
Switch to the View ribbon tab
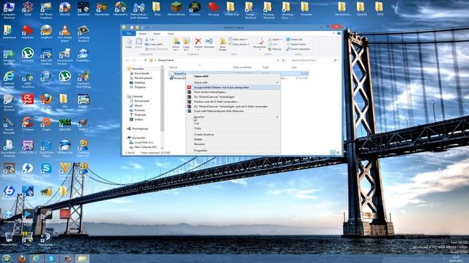pyautogui.click(x=170, y=34)
